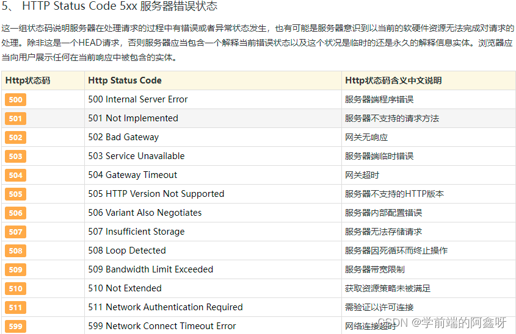
Task: Click the orange 502 status badge
Action: [15, 137]
